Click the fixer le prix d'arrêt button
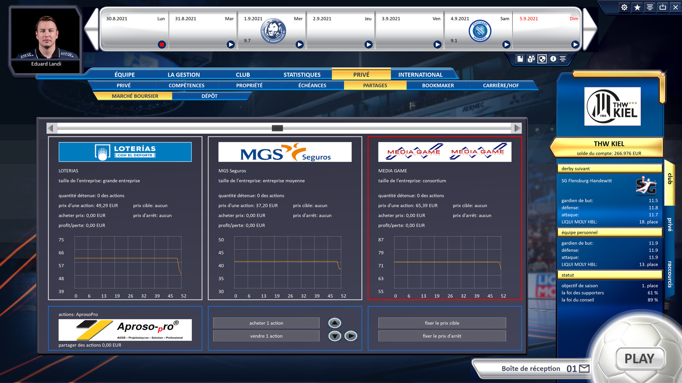 click(x=442, y=336)
